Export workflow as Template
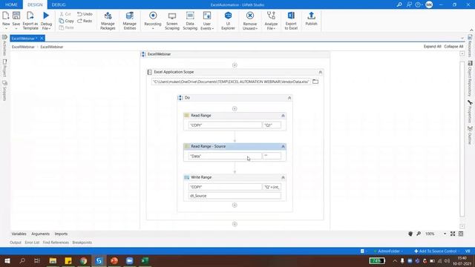 (x=30, y=20)
